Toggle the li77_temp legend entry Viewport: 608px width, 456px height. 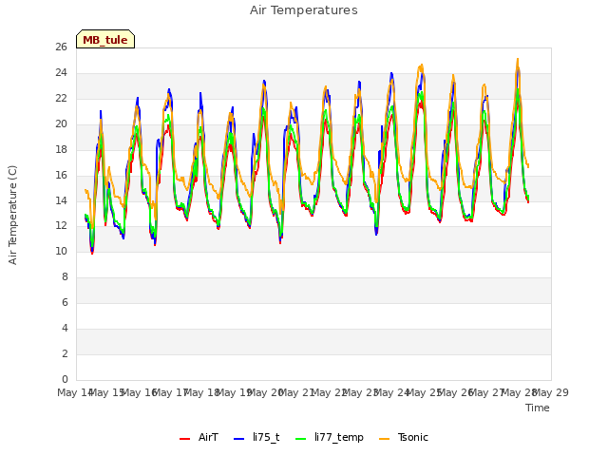point(330,437)
